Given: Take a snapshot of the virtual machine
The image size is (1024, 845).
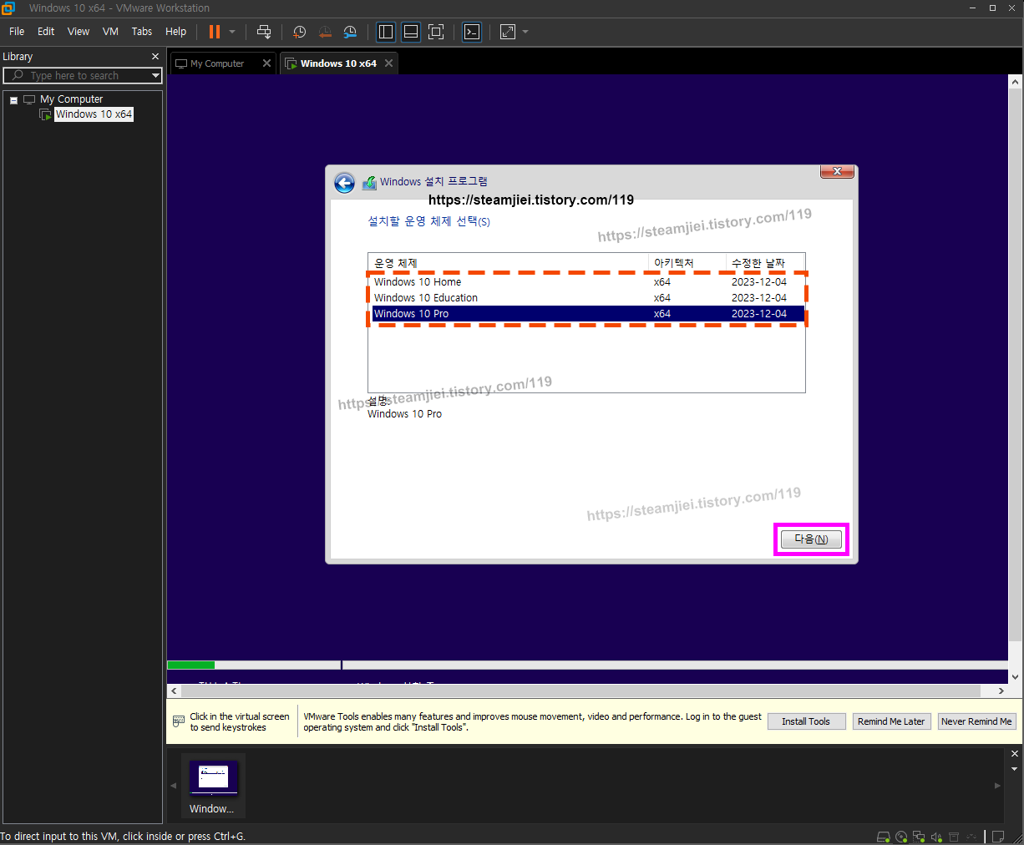Looking at the screenshot, I should coord(299,32).
